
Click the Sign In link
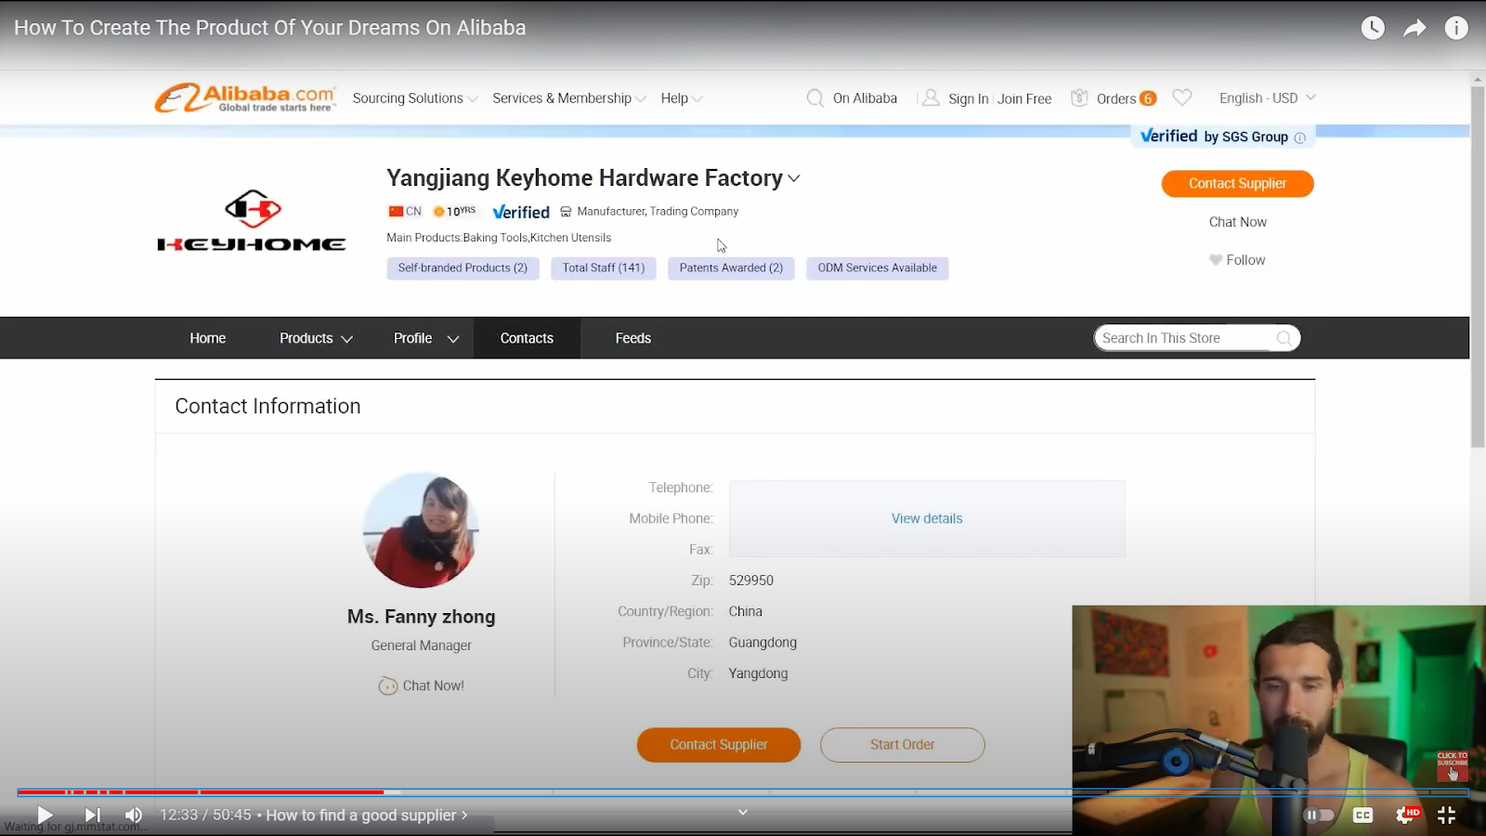tap(969, 98)
